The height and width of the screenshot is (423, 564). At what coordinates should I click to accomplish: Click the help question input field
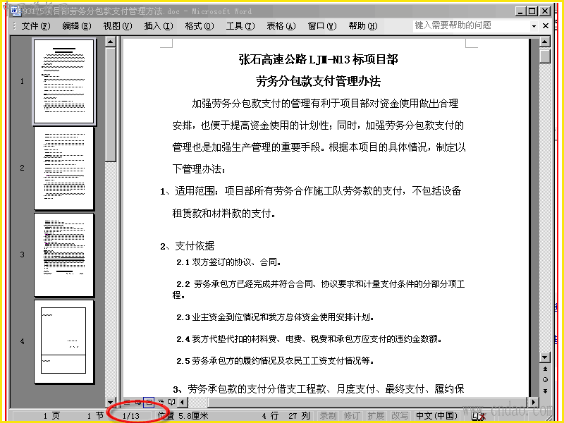[472, 25]
